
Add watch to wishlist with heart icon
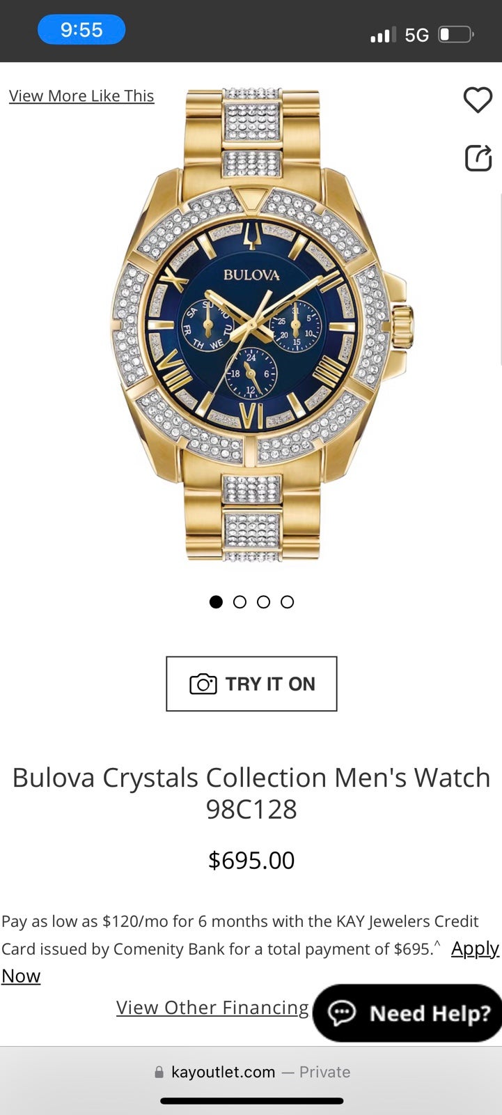pos(478,100)
